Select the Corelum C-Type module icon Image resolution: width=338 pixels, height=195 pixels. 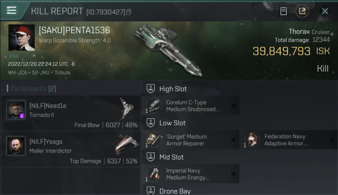tap(154, 106)
